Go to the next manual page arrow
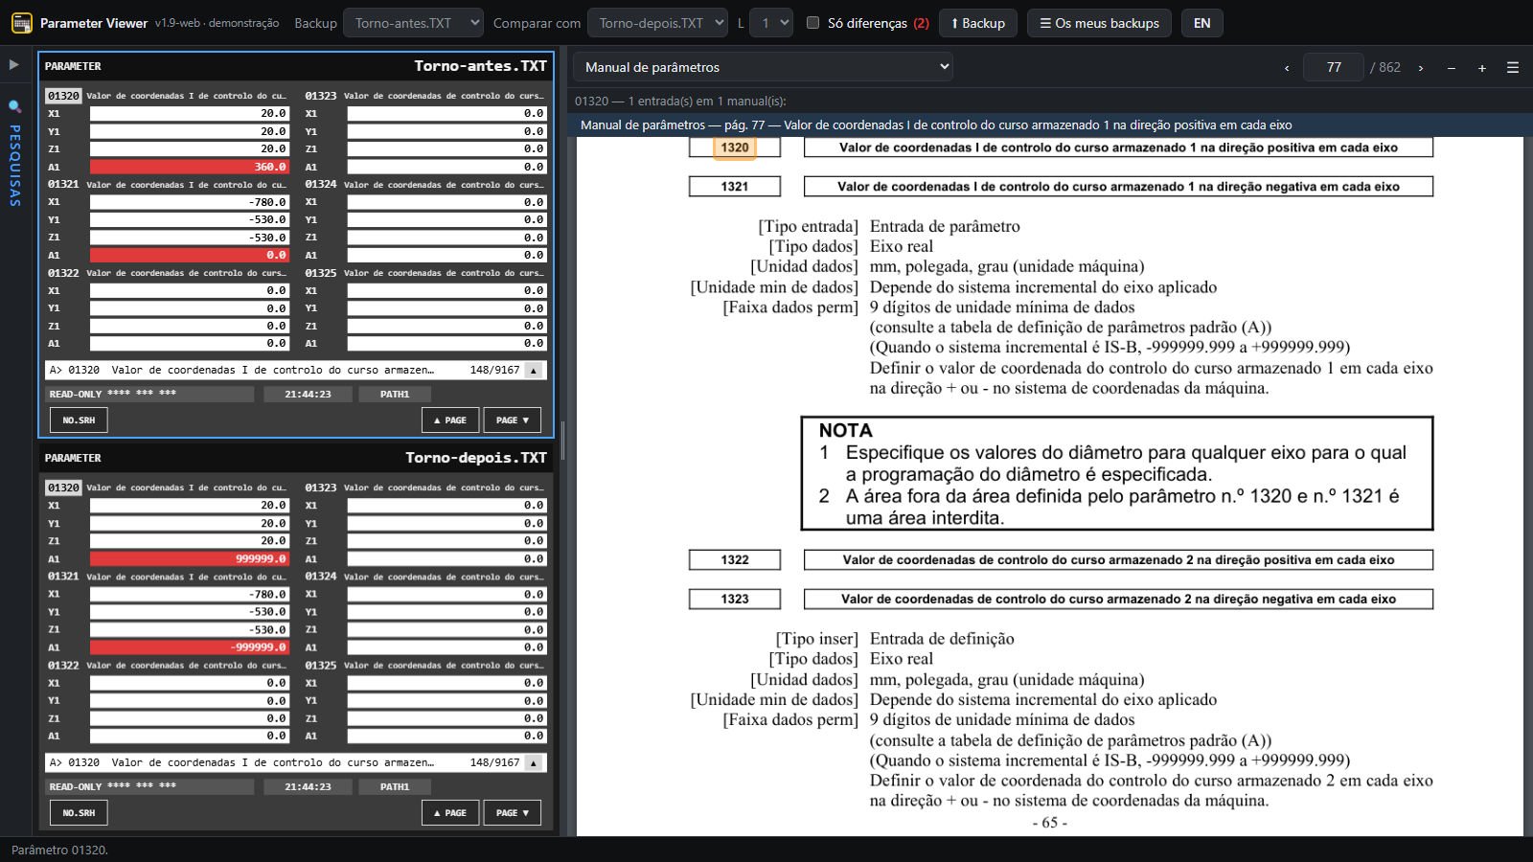Screen dimensions: 1533x862 coord(1420,68)
